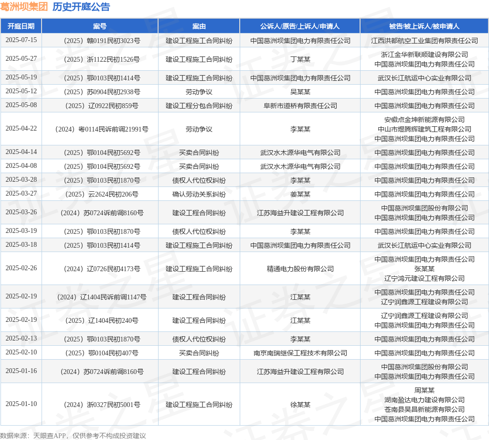Click defendant 安徽点金坤新能源有限公司
This screenshot has height=440, width=489.
pos(425,120)
